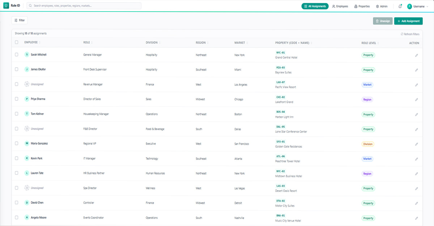
Task: Edit the Spa Director row pencil icon
Action: (x=416, y=189)
